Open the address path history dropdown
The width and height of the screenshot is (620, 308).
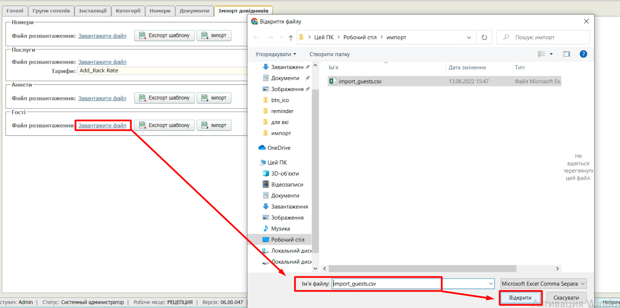(x=469, y=38)
